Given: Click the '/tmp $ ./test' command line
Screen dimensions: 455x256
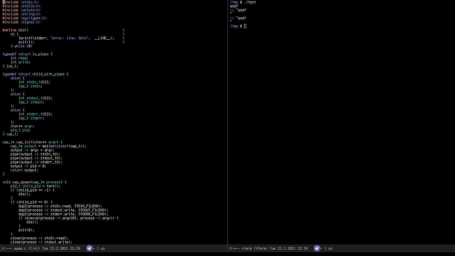Looking at the screenshot, I should (243, 2).
